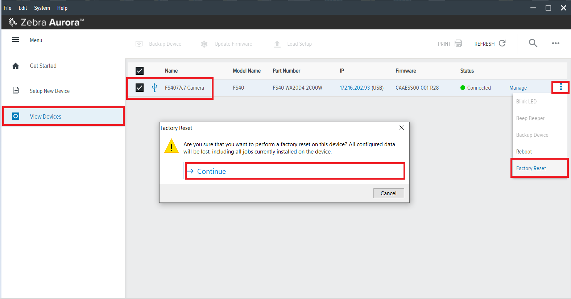Sort by the Firmware column header

pos(406,71)
